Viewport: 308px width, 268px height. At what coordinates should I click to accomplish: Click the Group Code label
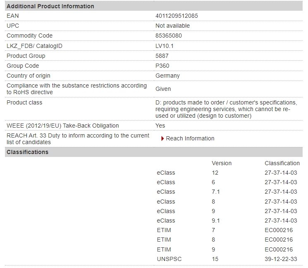(23, 66)
